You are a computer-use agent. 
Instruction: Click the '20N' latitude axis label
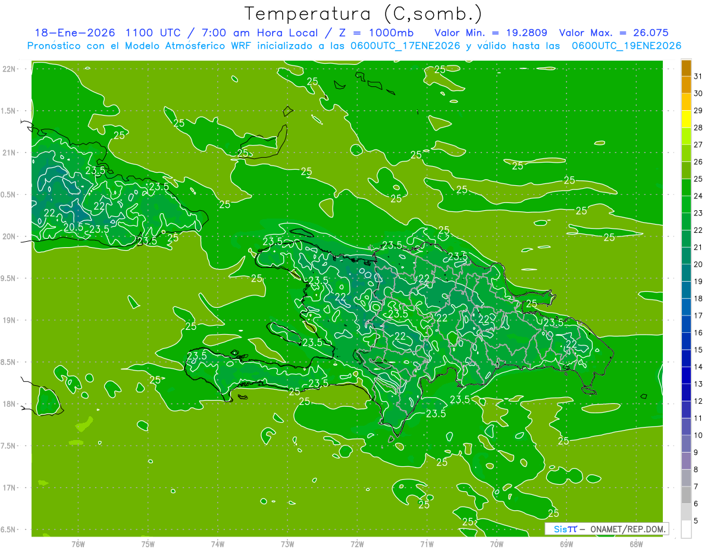pyautogui.click(x=9, y=236)
